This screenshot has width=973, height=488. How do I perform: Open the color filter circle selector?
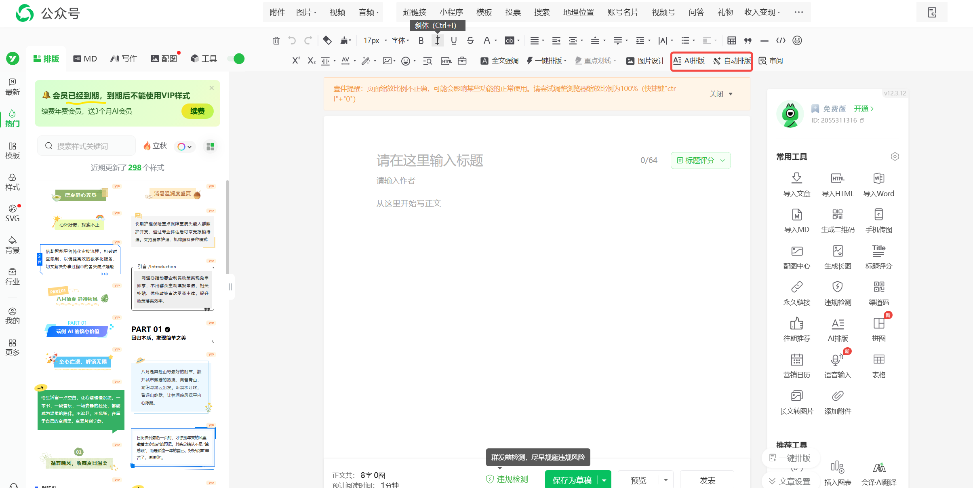click(x=185, y=147)
